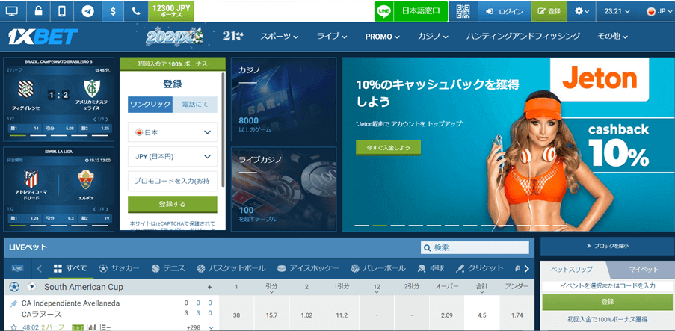Open the スポーツ menu
This screenshot has width=675, height=331.
click(x=279, y=37)
